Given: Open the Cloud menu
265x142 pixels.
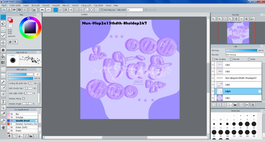Looking at the screenshot, I should [108, 5].
